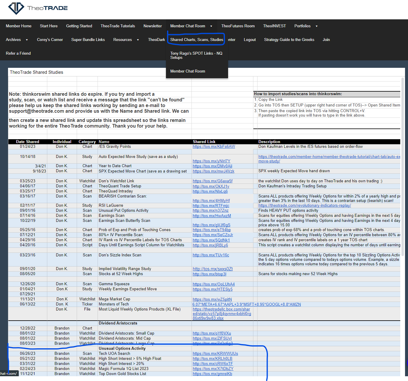Open TheoQuad Intraday link
Screen dimensions: 408x381
click(x=210, y=192)
